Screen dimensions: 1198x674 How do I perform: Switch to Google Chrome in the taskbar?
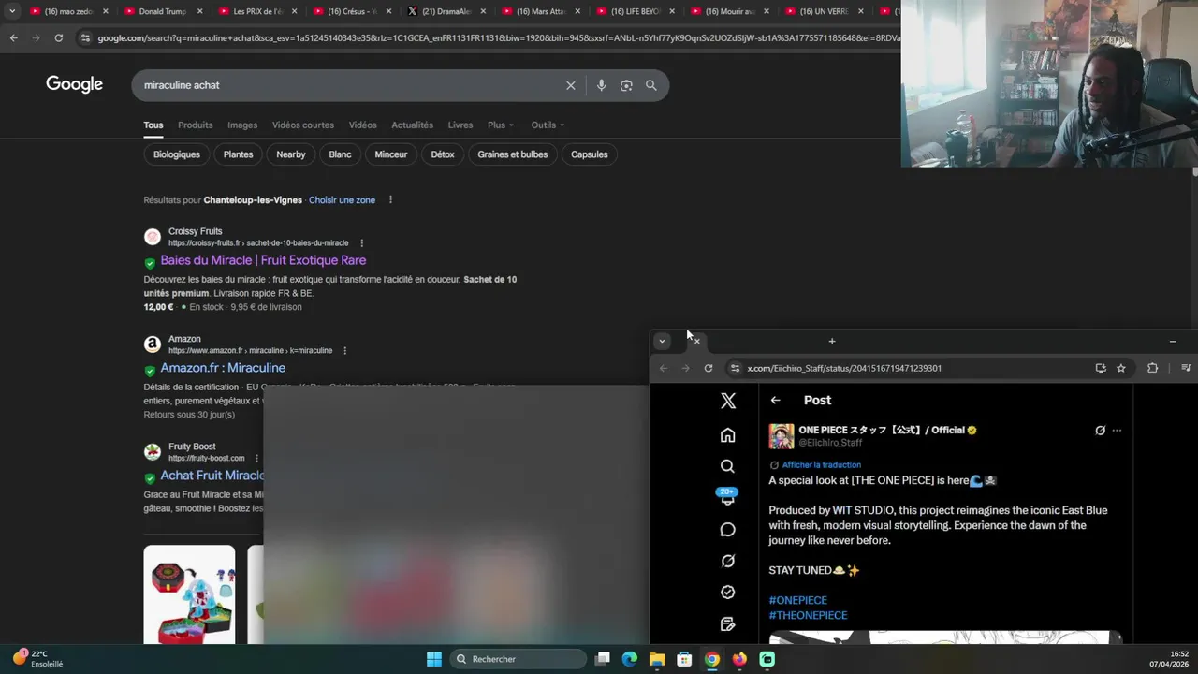pos(712,659)
